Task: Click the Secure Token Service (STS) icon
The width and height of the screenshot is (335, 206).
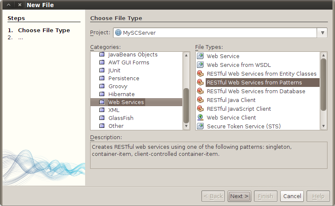Action: pos(200,126)
